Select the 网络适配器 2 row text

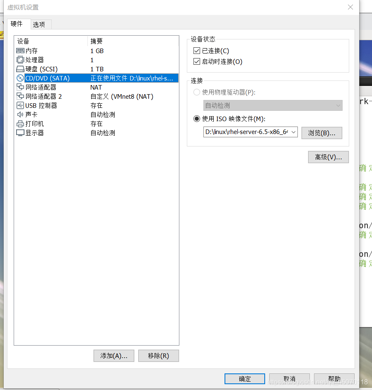43,96
